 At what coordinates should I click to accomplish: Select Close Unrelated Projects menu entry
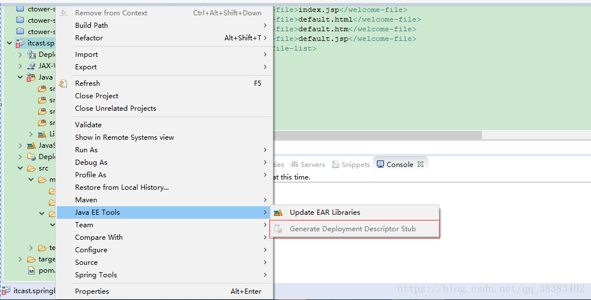[x=115, y=109]
